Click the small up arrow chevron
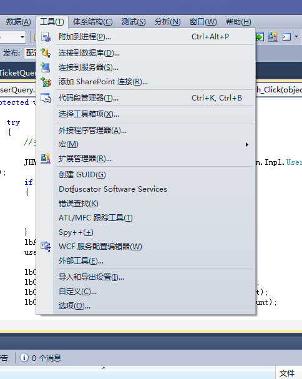The image size is (302, 379). pos(104,368)
